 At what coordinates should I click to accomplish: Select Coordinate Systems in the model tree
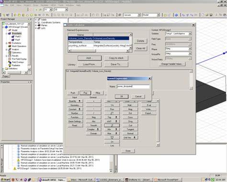pyautogui.click(x=51, y=23)
